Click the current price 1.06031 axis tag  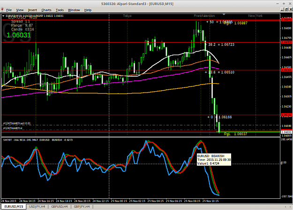point(286,132)
